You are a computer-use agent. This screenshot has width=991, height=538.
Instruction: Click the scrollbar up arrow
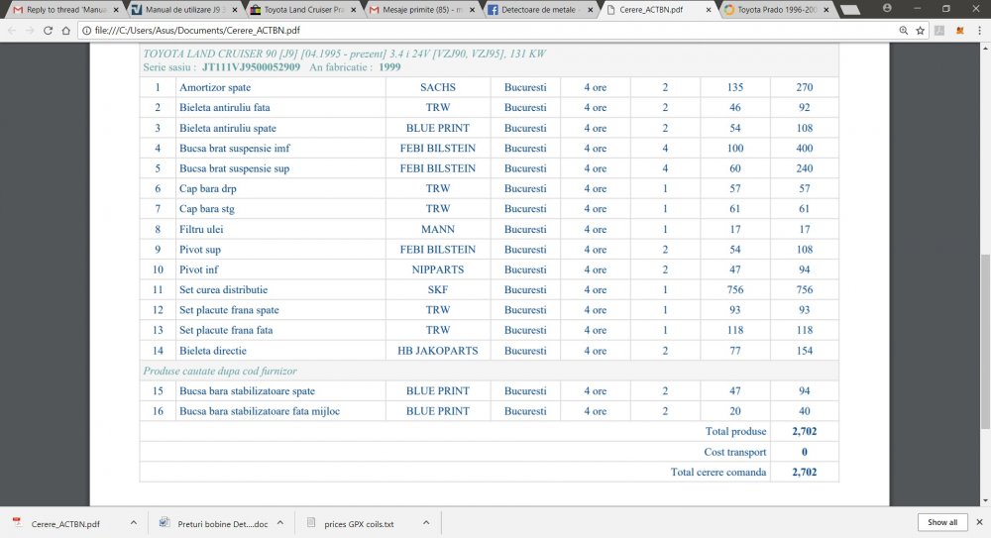click(x=985, y=48)
